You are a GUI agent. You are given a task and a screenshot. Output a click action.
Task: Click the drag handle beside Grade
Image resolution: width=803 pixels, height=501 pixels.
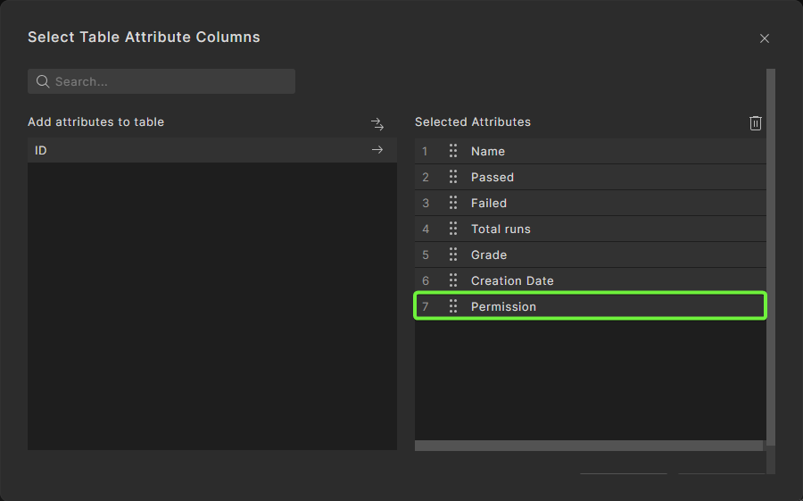point(453,255)
